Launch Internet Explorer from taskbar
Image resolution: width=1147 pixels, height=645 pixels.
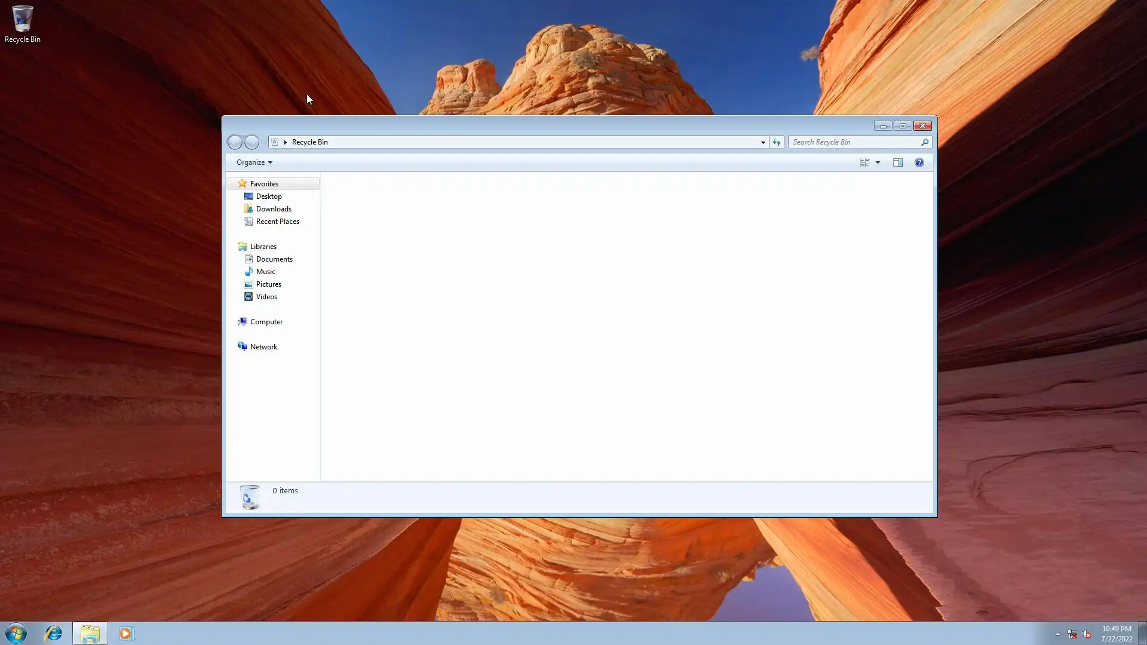(53, 633)
